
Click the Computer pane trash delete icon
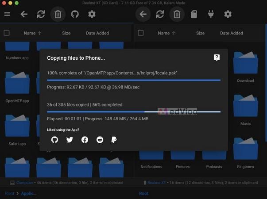coord(58,14)
